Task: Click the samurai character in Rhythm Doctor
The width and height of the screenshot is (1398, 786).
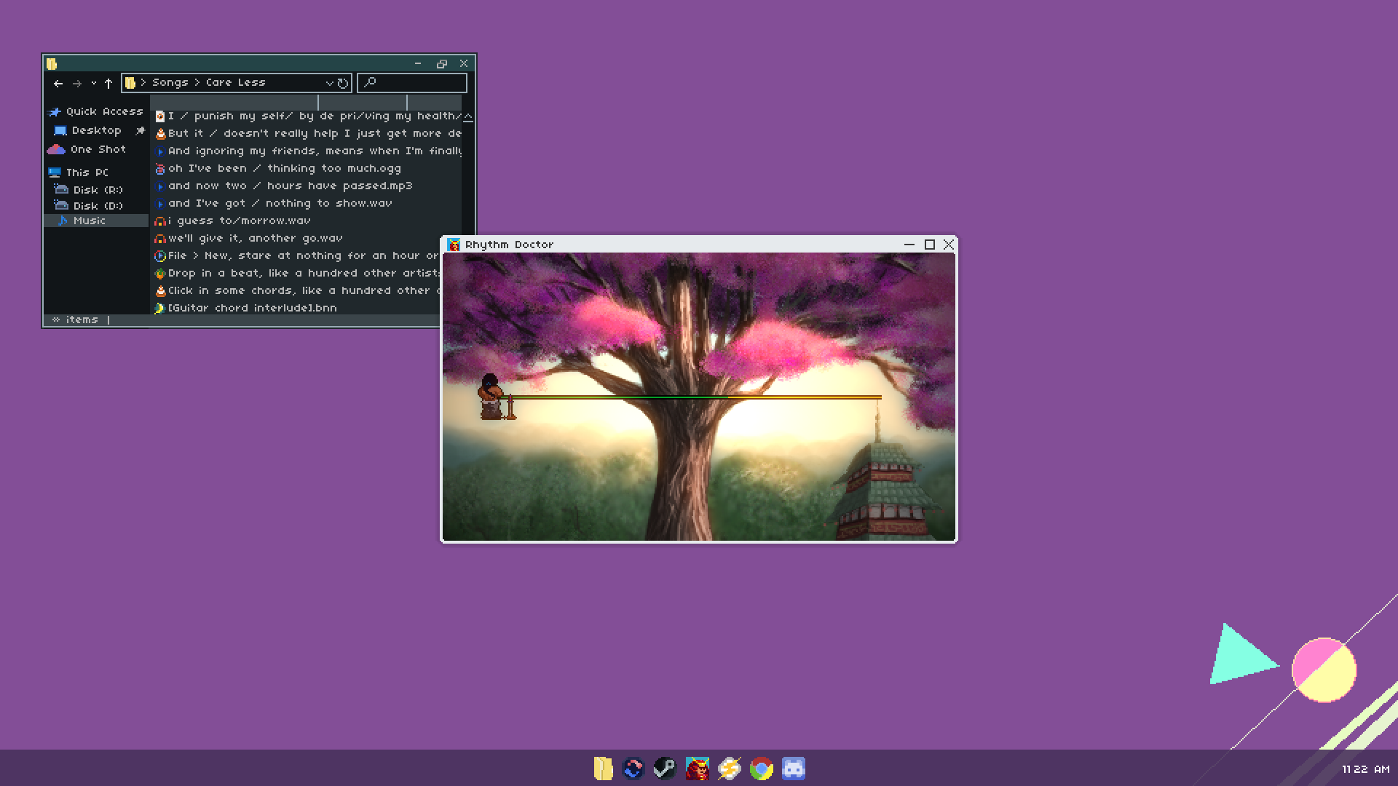Action: [x=491, y=397]
